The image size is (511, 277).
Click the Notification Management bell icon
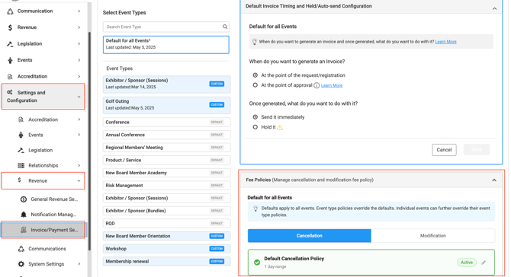pyautogui.click(x=24, y=215)
